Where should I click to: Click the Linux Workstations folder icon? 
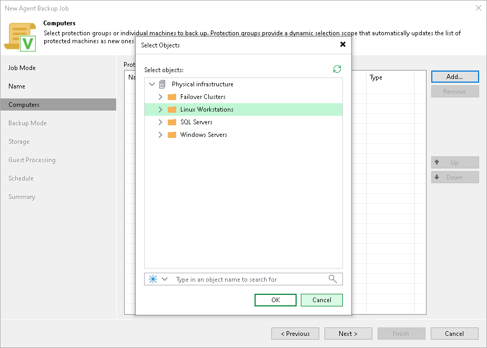tap(172, 110)
